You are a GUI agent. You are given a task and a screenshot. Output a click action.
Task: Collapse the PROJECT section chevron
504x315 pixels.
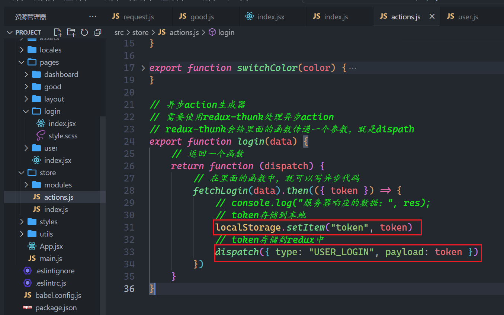[10, 32]
